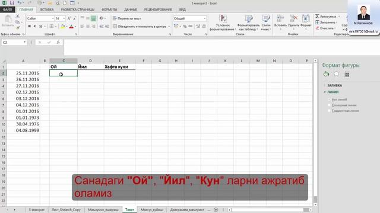Decrease the indent
380x213 pixels.
click(x=102, y=26)
